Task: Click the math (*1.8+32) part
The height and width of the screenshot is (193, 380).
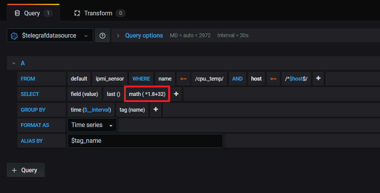Action: 147,94
